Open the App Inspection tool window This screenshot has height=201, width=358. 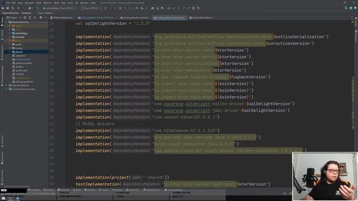(174, 190)
